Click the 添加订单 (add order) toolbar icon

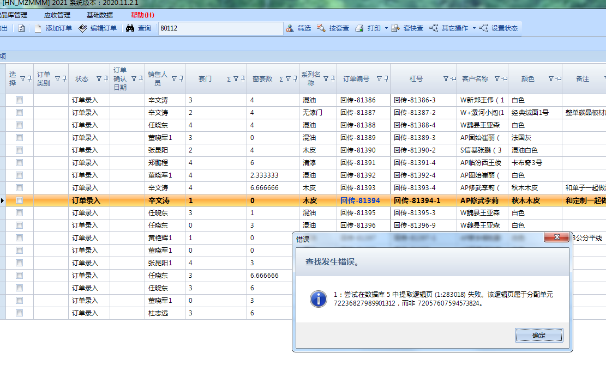coord(38,28)
